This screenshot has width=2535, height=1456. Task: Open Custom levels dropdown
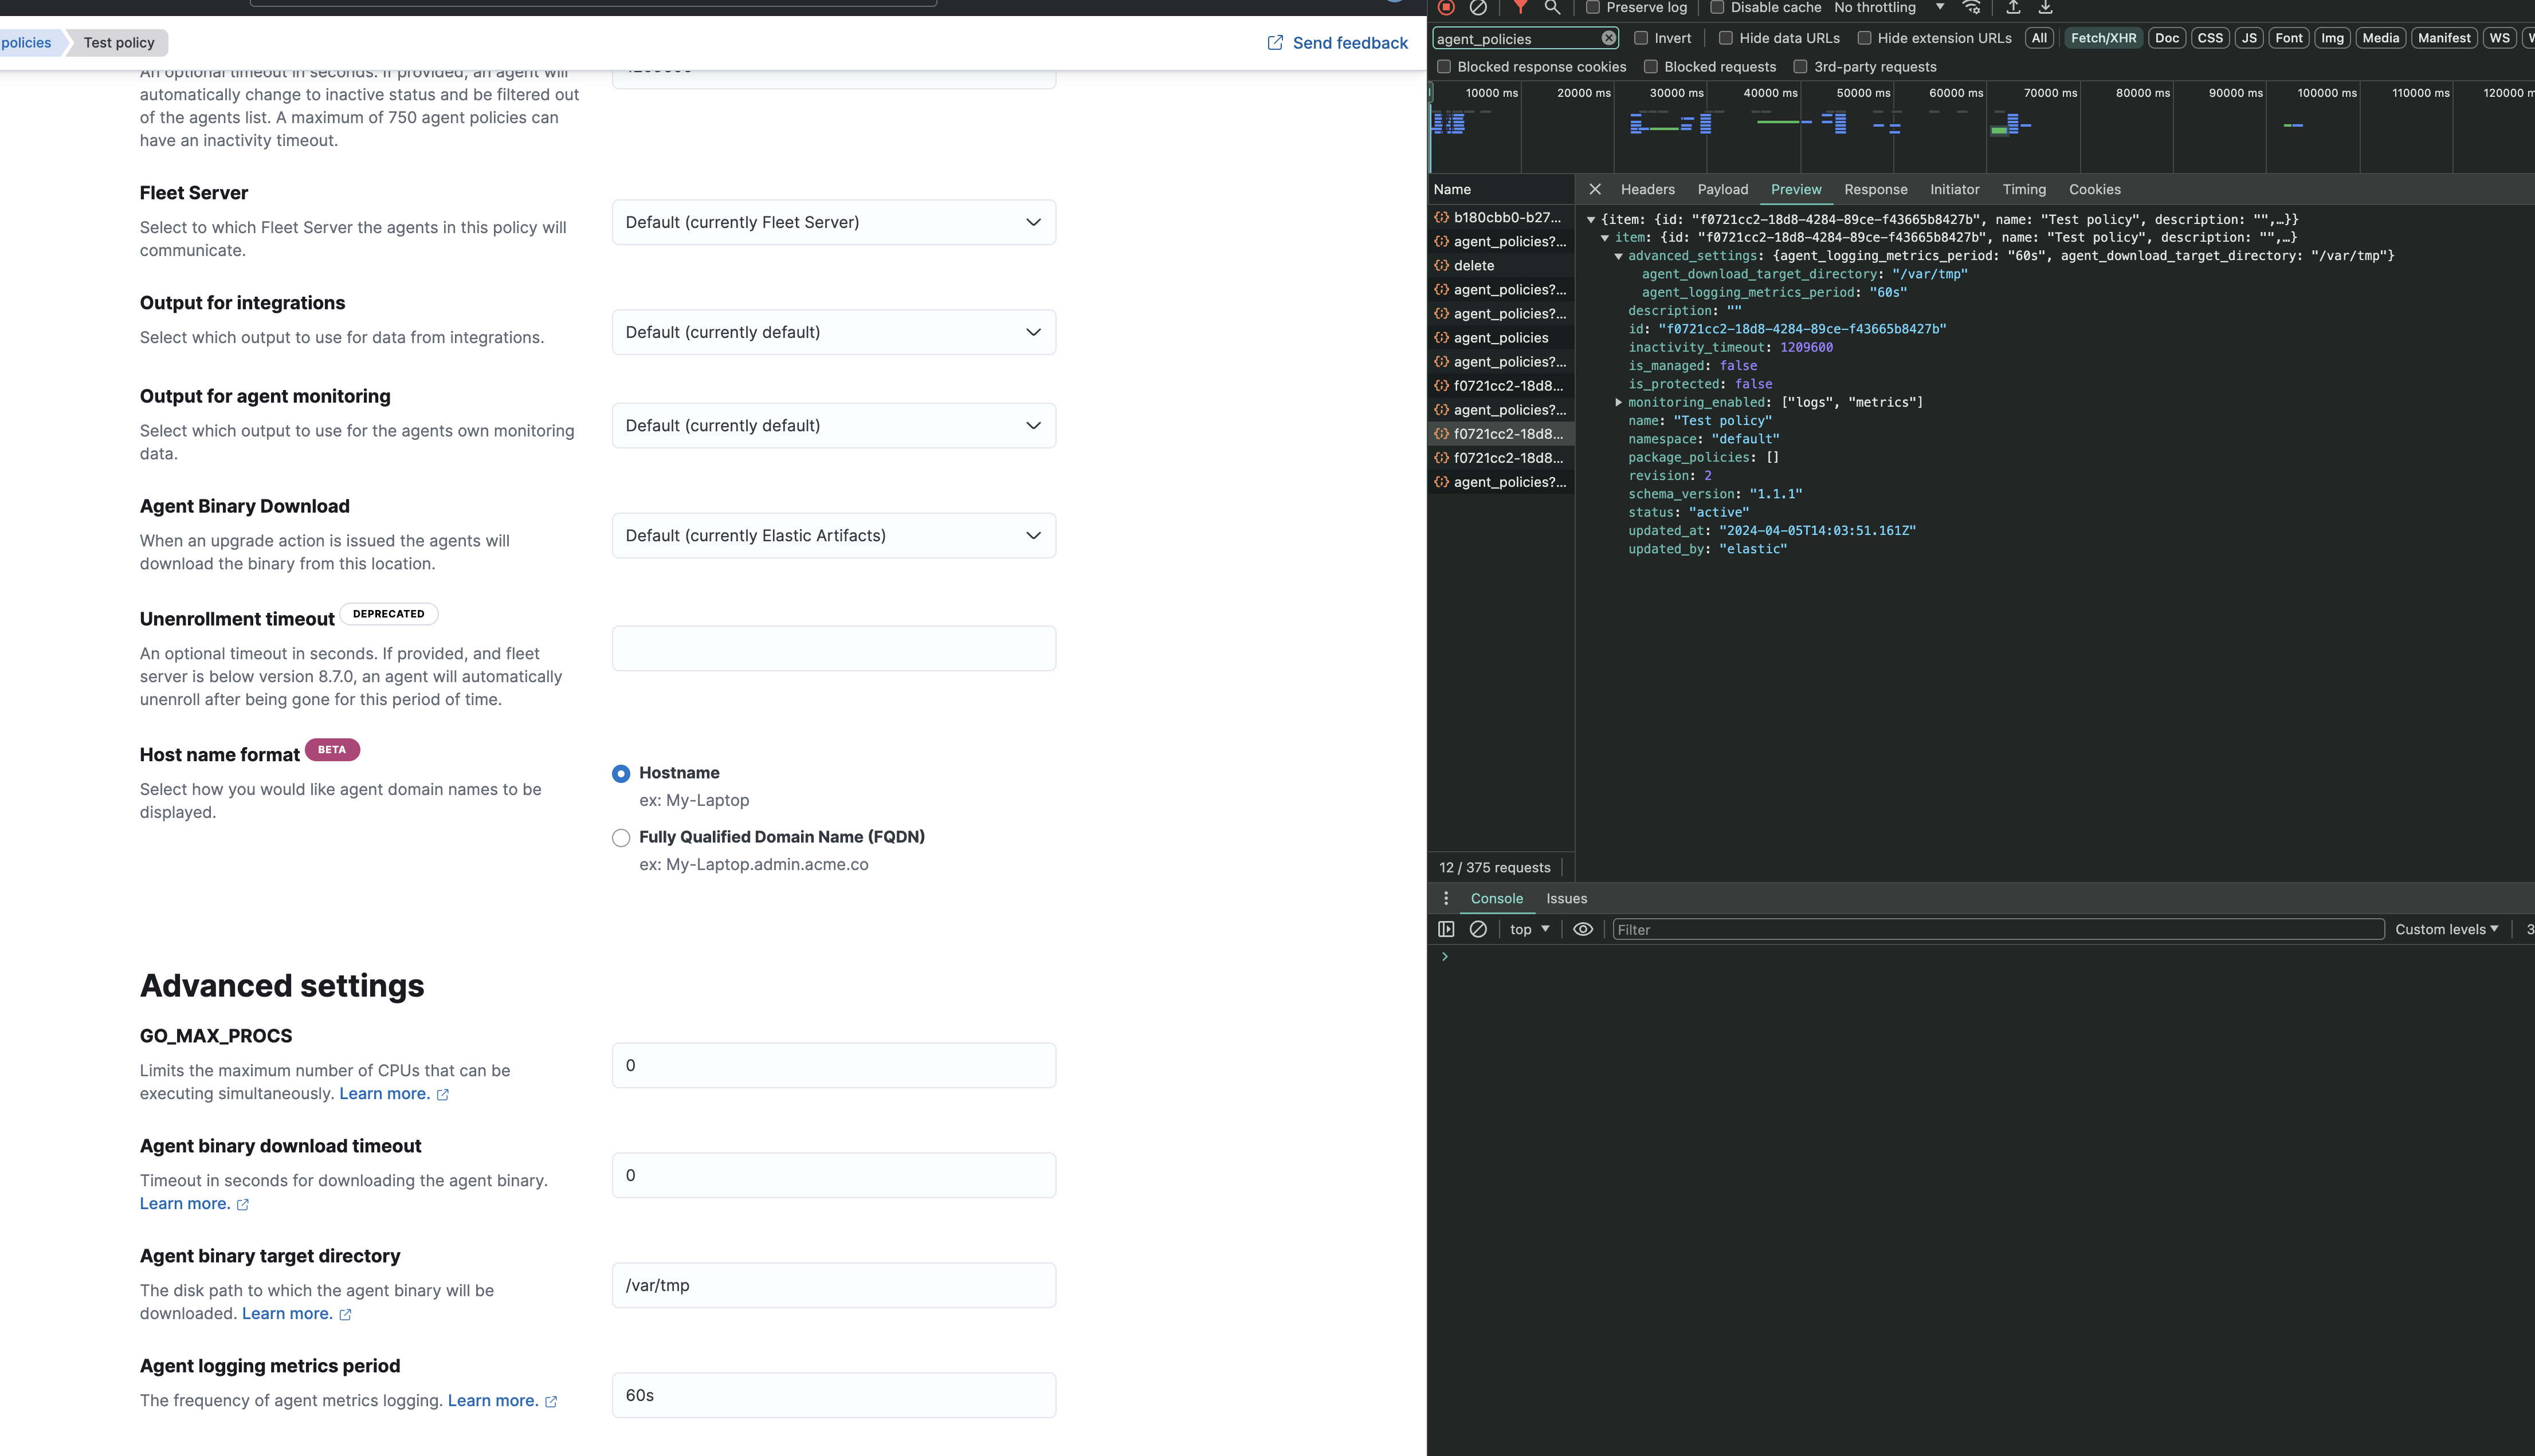coord(2446,929)
